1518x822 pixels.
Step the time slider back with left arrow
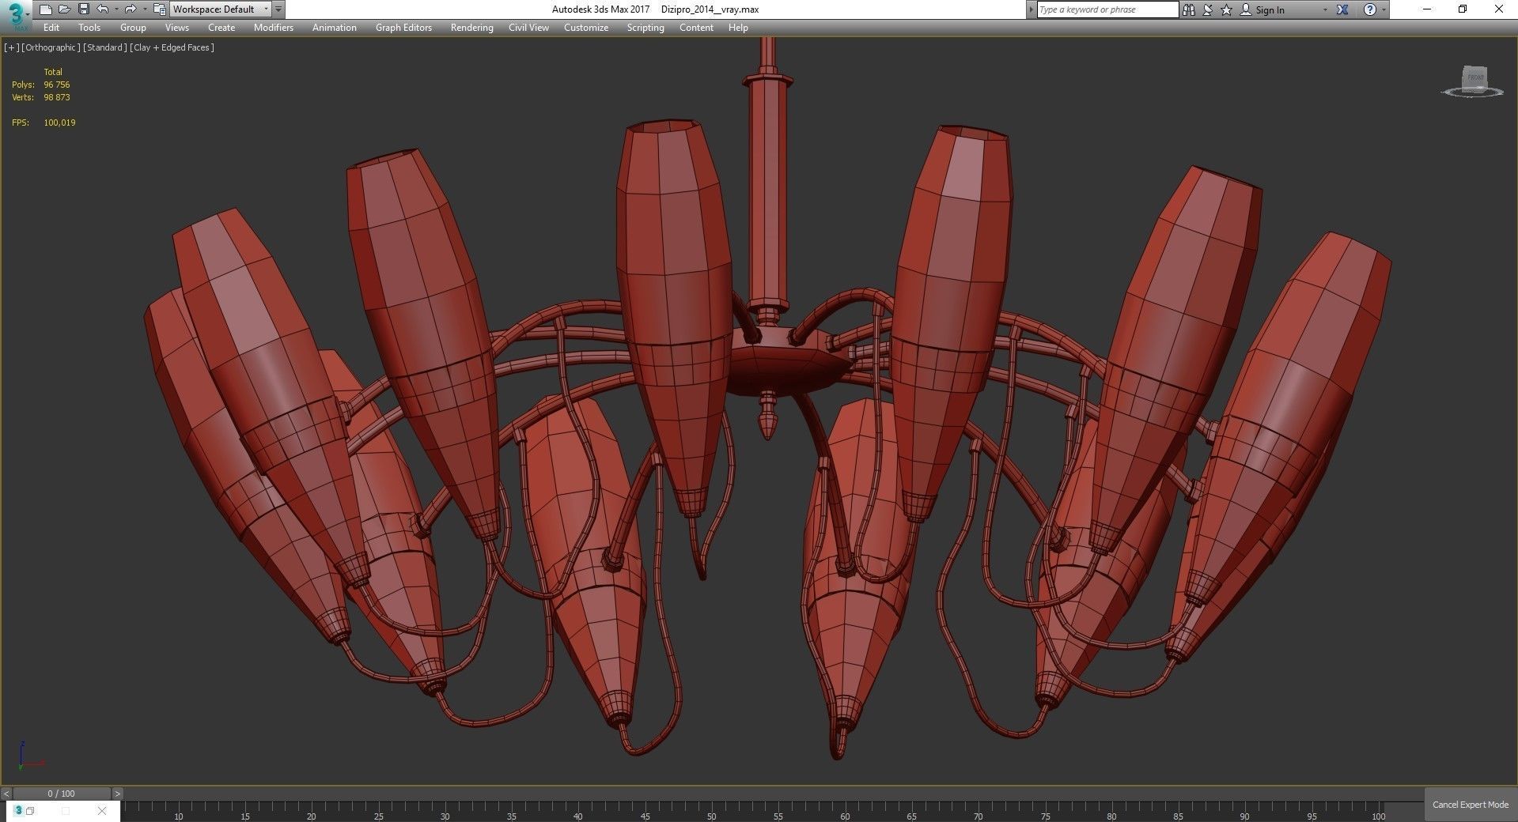coord(6,794)
